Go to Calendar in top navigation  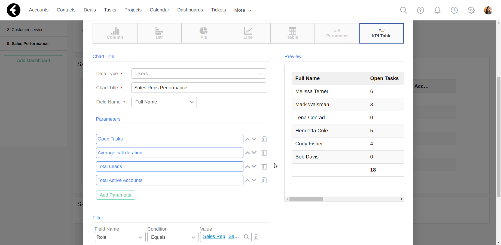[159, 10]
